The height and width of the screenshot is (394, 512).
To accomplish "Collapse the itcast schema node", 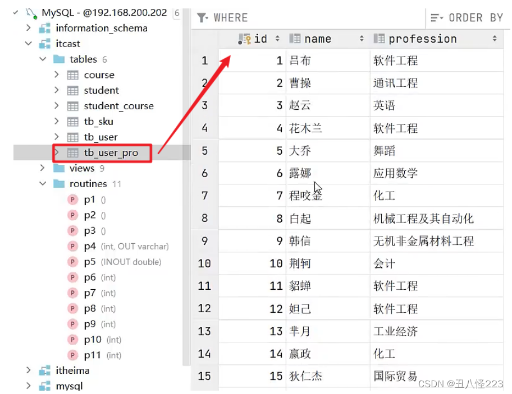I will [29, 43].
